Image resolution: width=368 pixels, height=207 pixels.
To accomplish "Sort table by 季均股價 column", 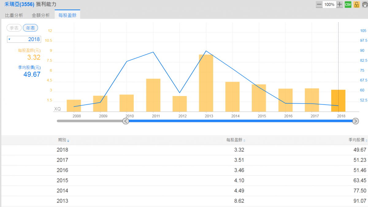I will tap(358, 140).
